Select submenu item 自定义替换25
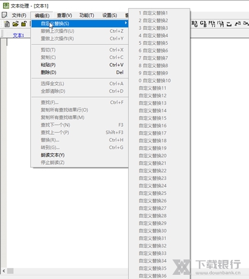The height and width of the screenshot is (279, 249). coord(159,193)
